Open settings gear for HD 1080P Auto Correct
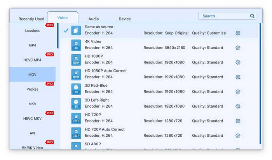The width and height of the screenshot is (272, 160). point(238,77)
